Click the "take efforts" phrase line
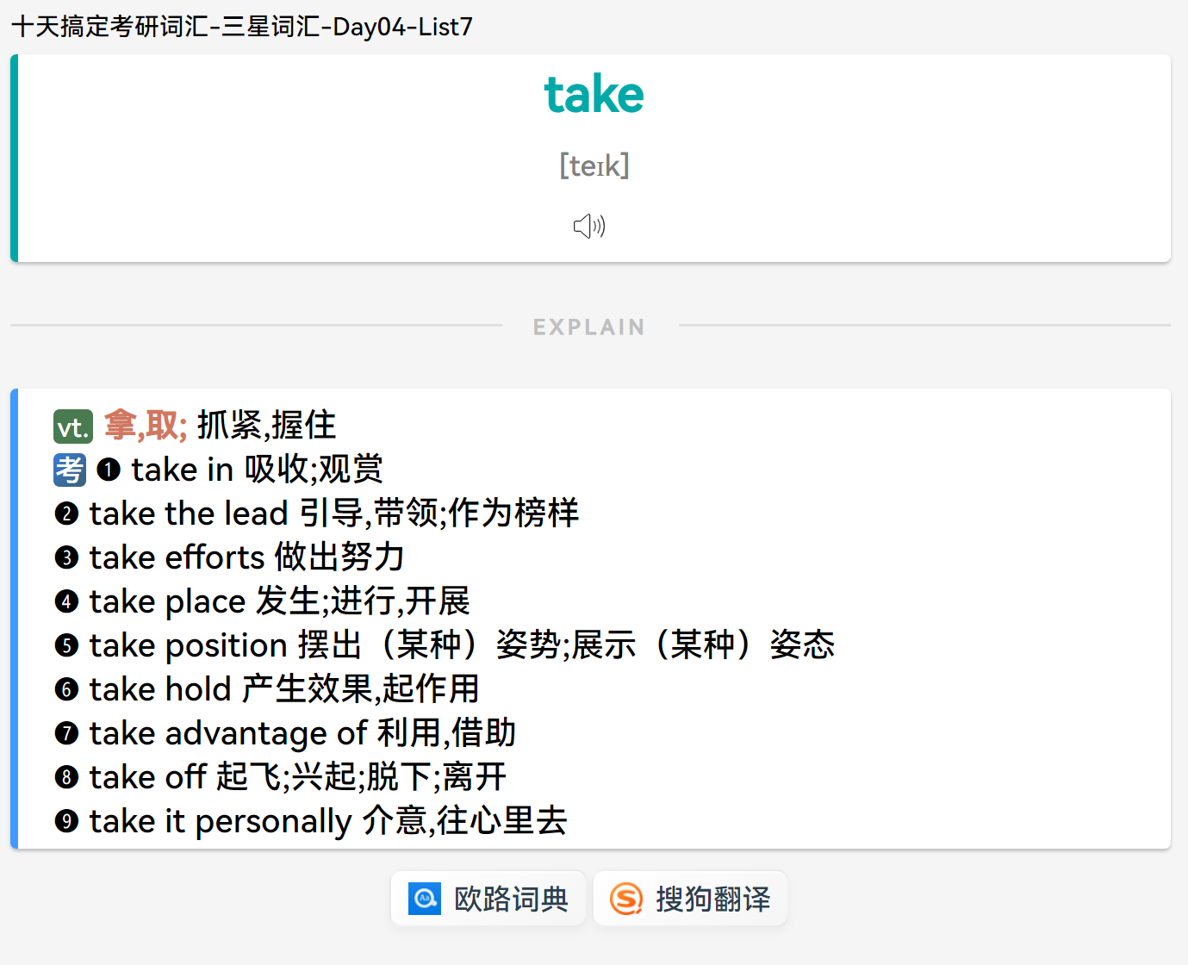 point(246,557)
